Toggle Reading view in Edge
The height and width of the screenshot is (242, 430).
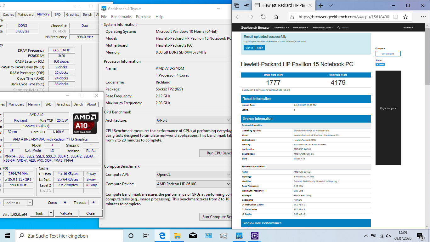pyautogui.click(x=395, y=17)
